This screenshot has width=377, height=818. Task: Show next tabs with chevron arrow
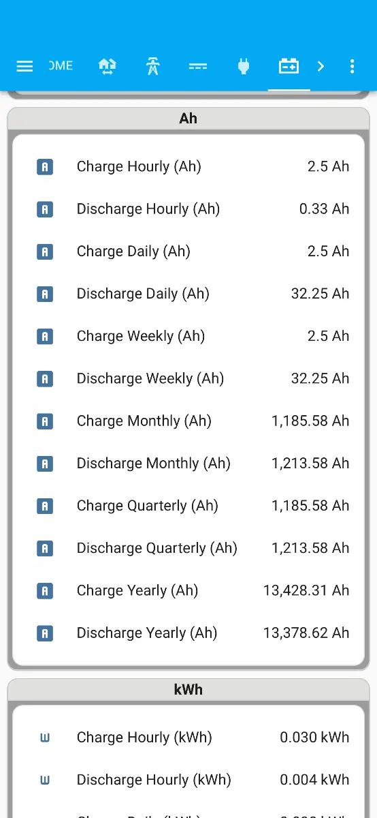coord(321,66)
